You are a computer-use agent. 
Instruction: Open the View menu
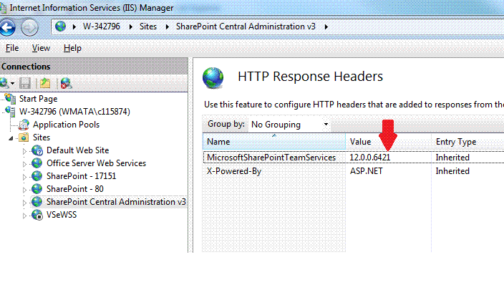click(41, 48)
